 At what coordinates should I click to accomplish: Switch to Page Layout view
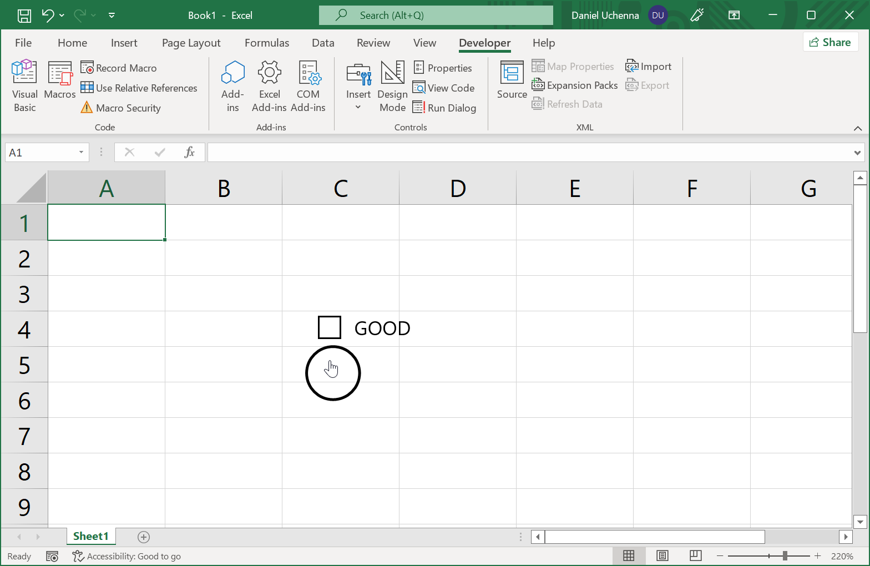(662, 556)
